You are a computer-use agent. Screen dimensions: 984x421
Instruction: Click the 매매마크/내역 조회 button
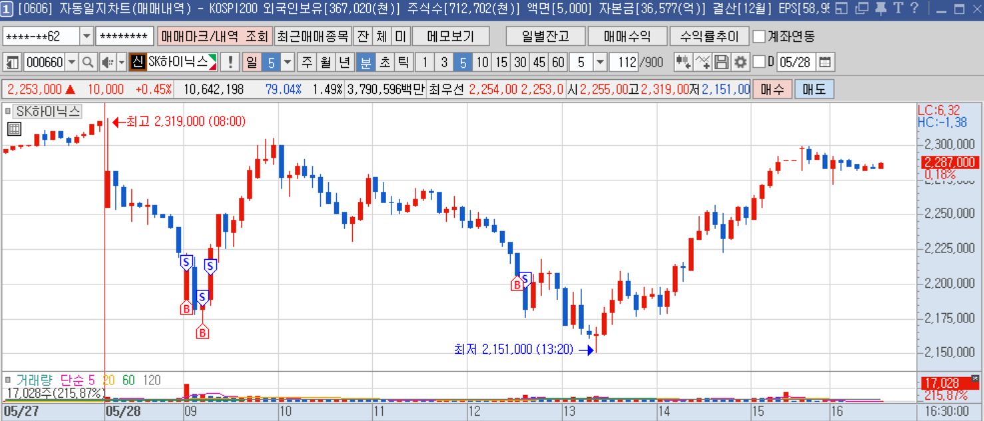click(214, 36)
